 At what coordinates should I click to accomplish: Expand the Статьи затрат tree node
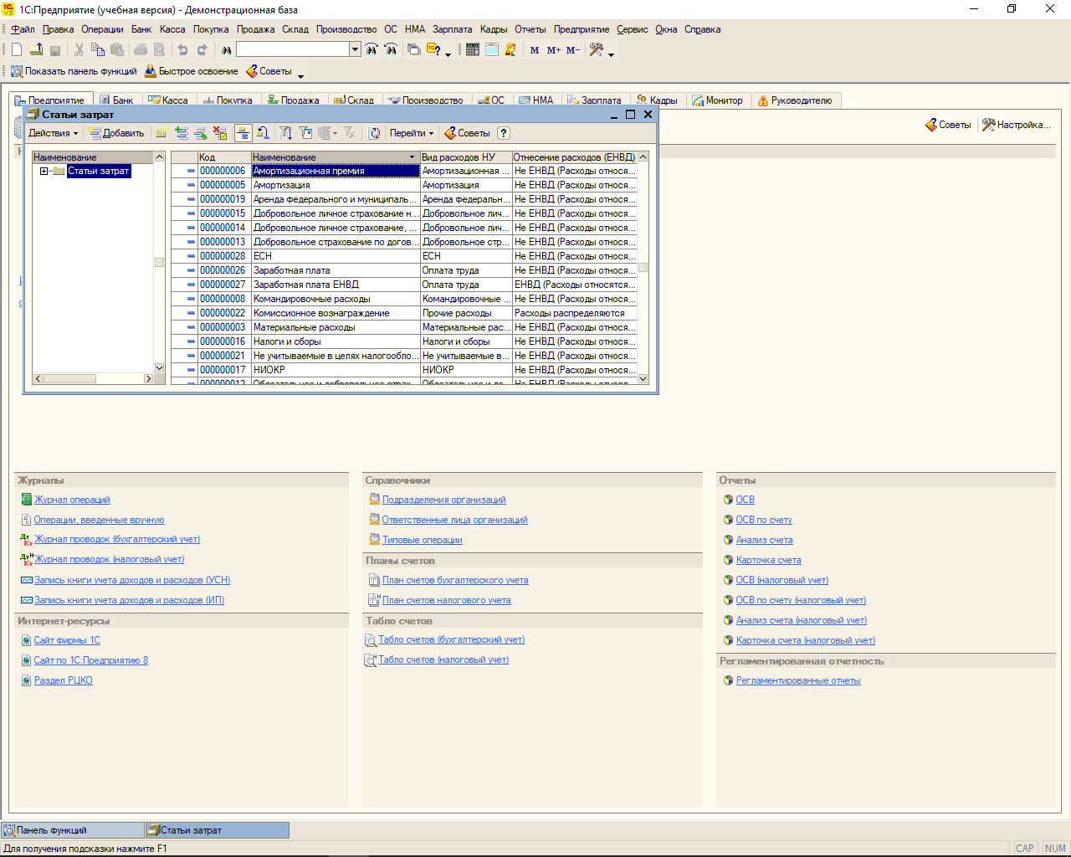click(x=44, y=171)
